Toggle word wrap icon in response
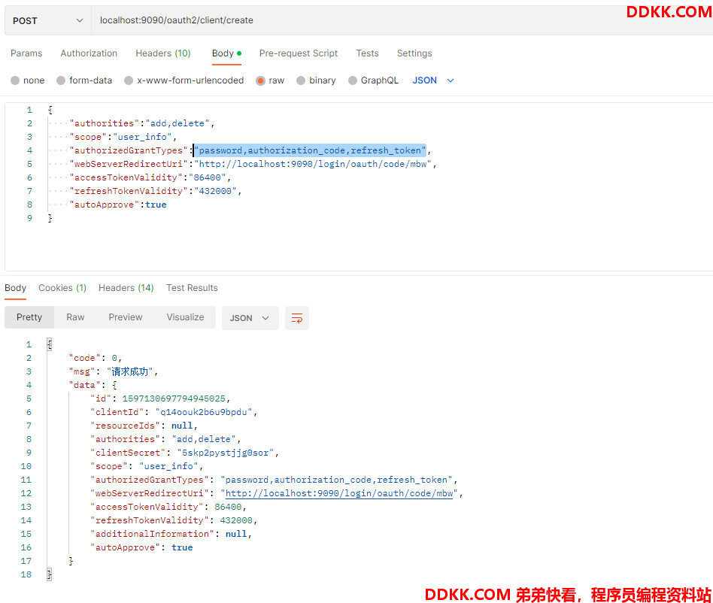This screenshot has height=603, width=713. pos(296,318)
